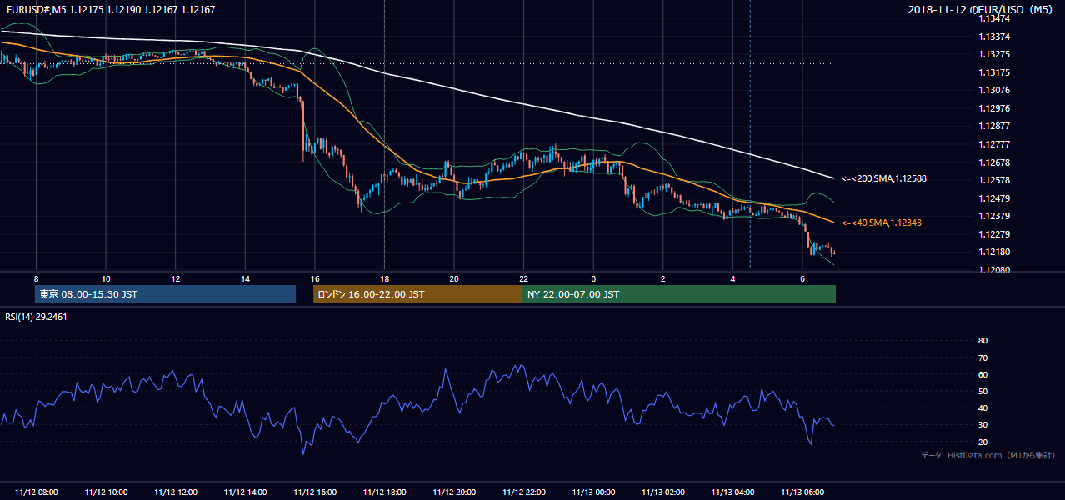Click hour label 18 under price chart
Image resolution: width=1065 pixels, height=500 pixels.
(384, 278)
